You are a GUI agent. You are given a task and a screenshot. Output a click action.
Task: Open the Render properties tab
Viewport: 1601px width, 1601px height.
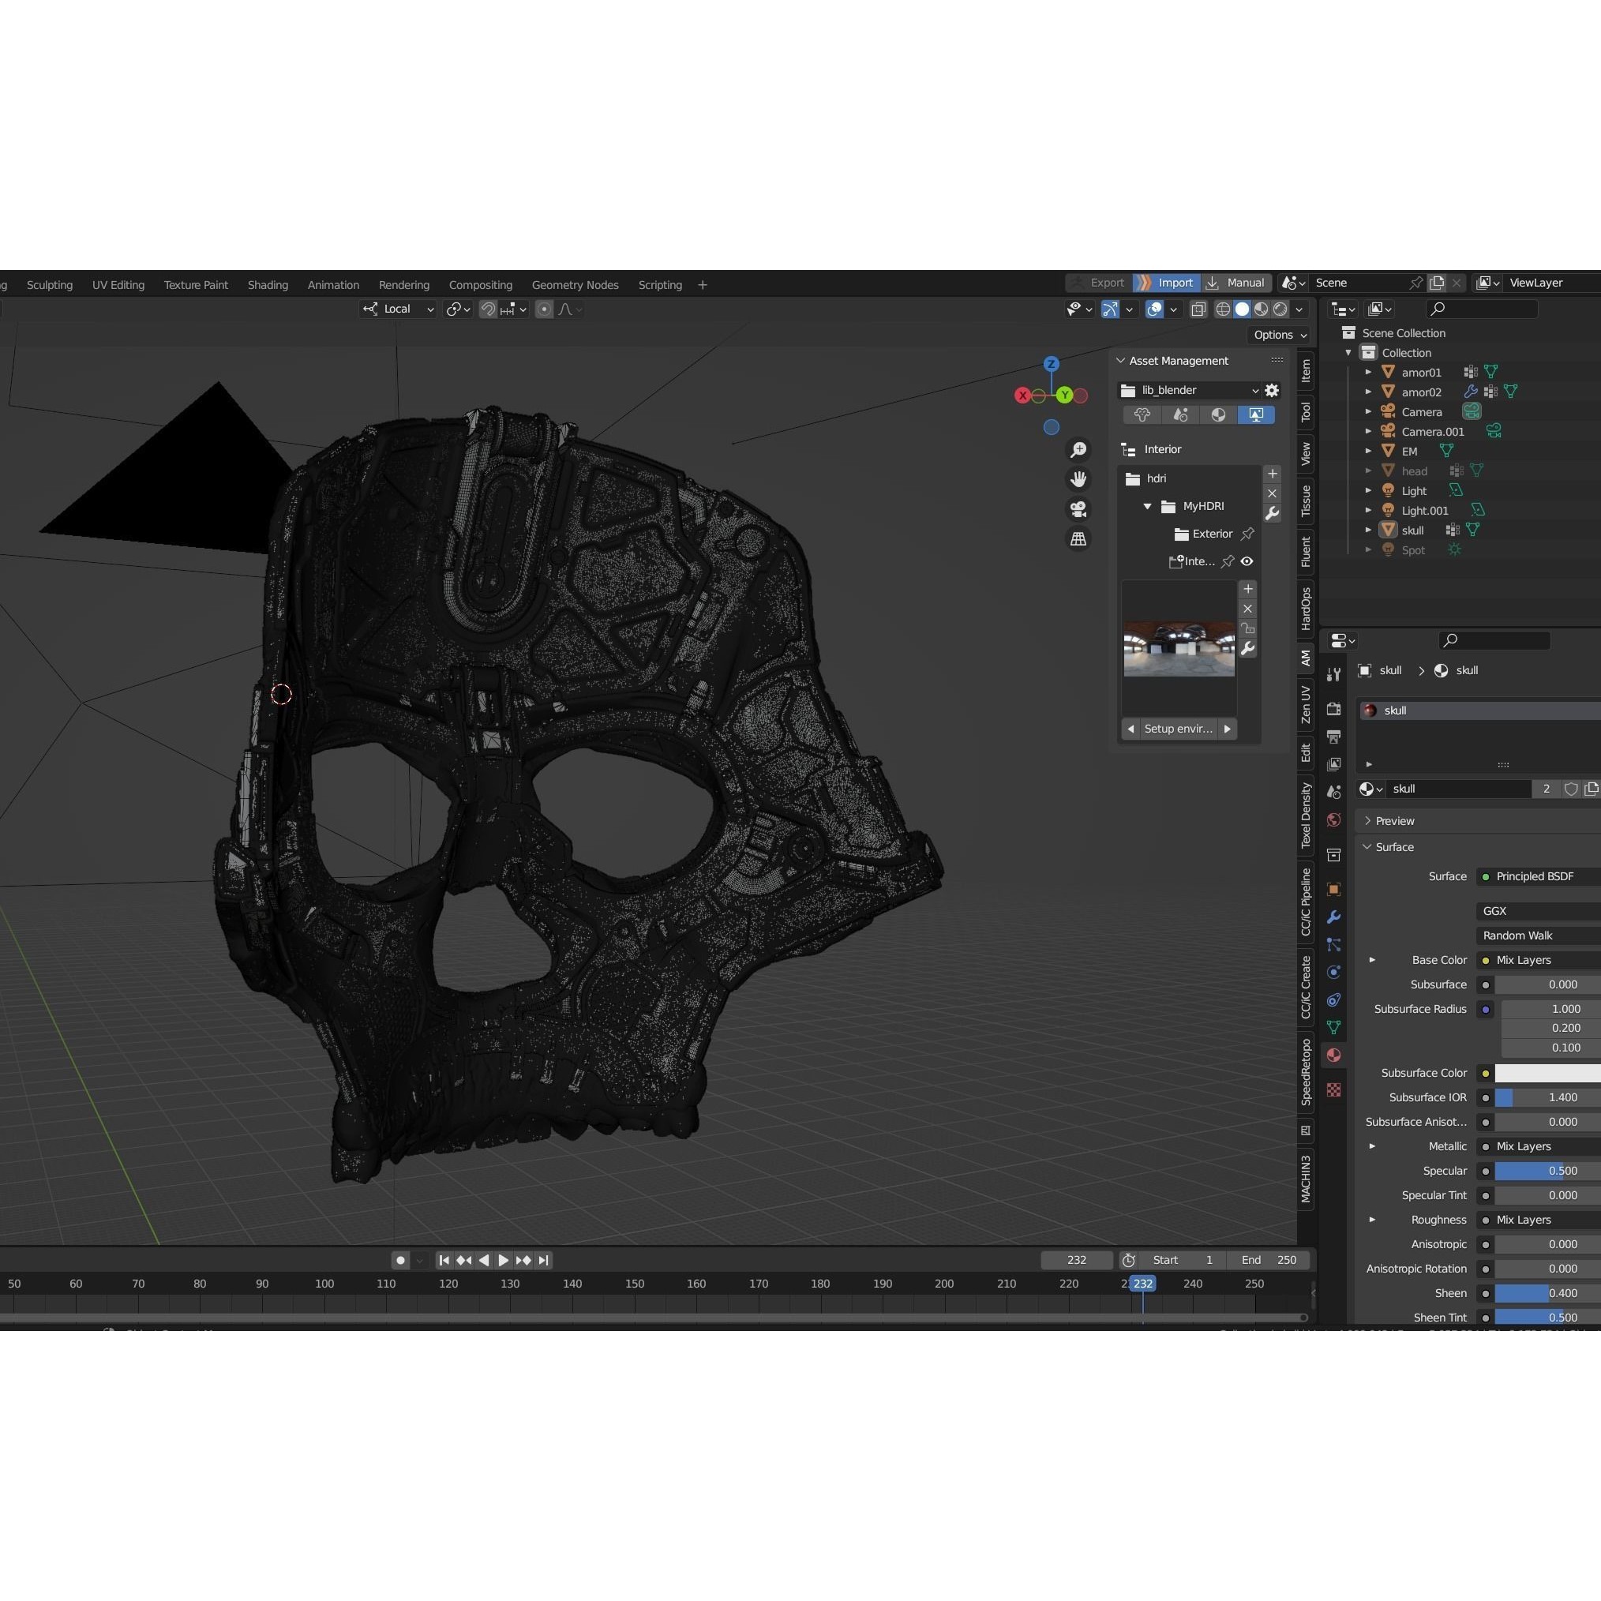point(1334,711)
